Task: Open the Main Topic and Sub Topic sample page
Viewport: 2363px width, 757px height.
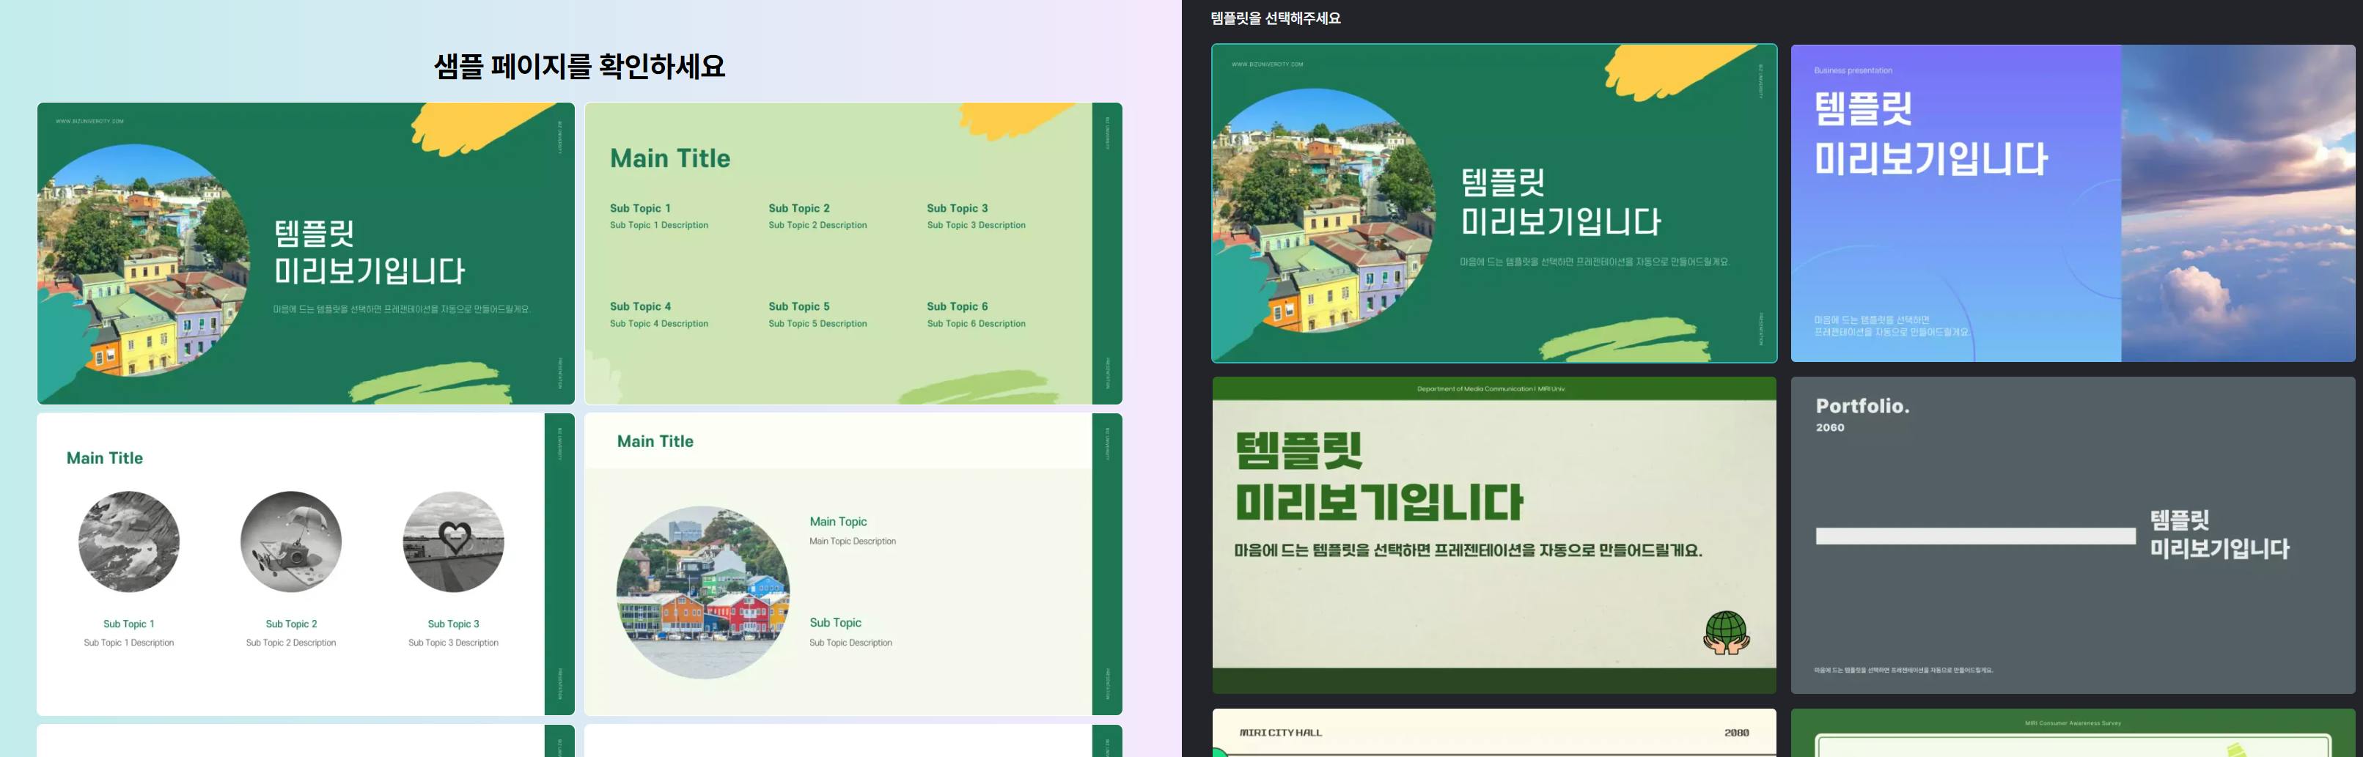Action: pyautogui.click(x=853, y=564)
